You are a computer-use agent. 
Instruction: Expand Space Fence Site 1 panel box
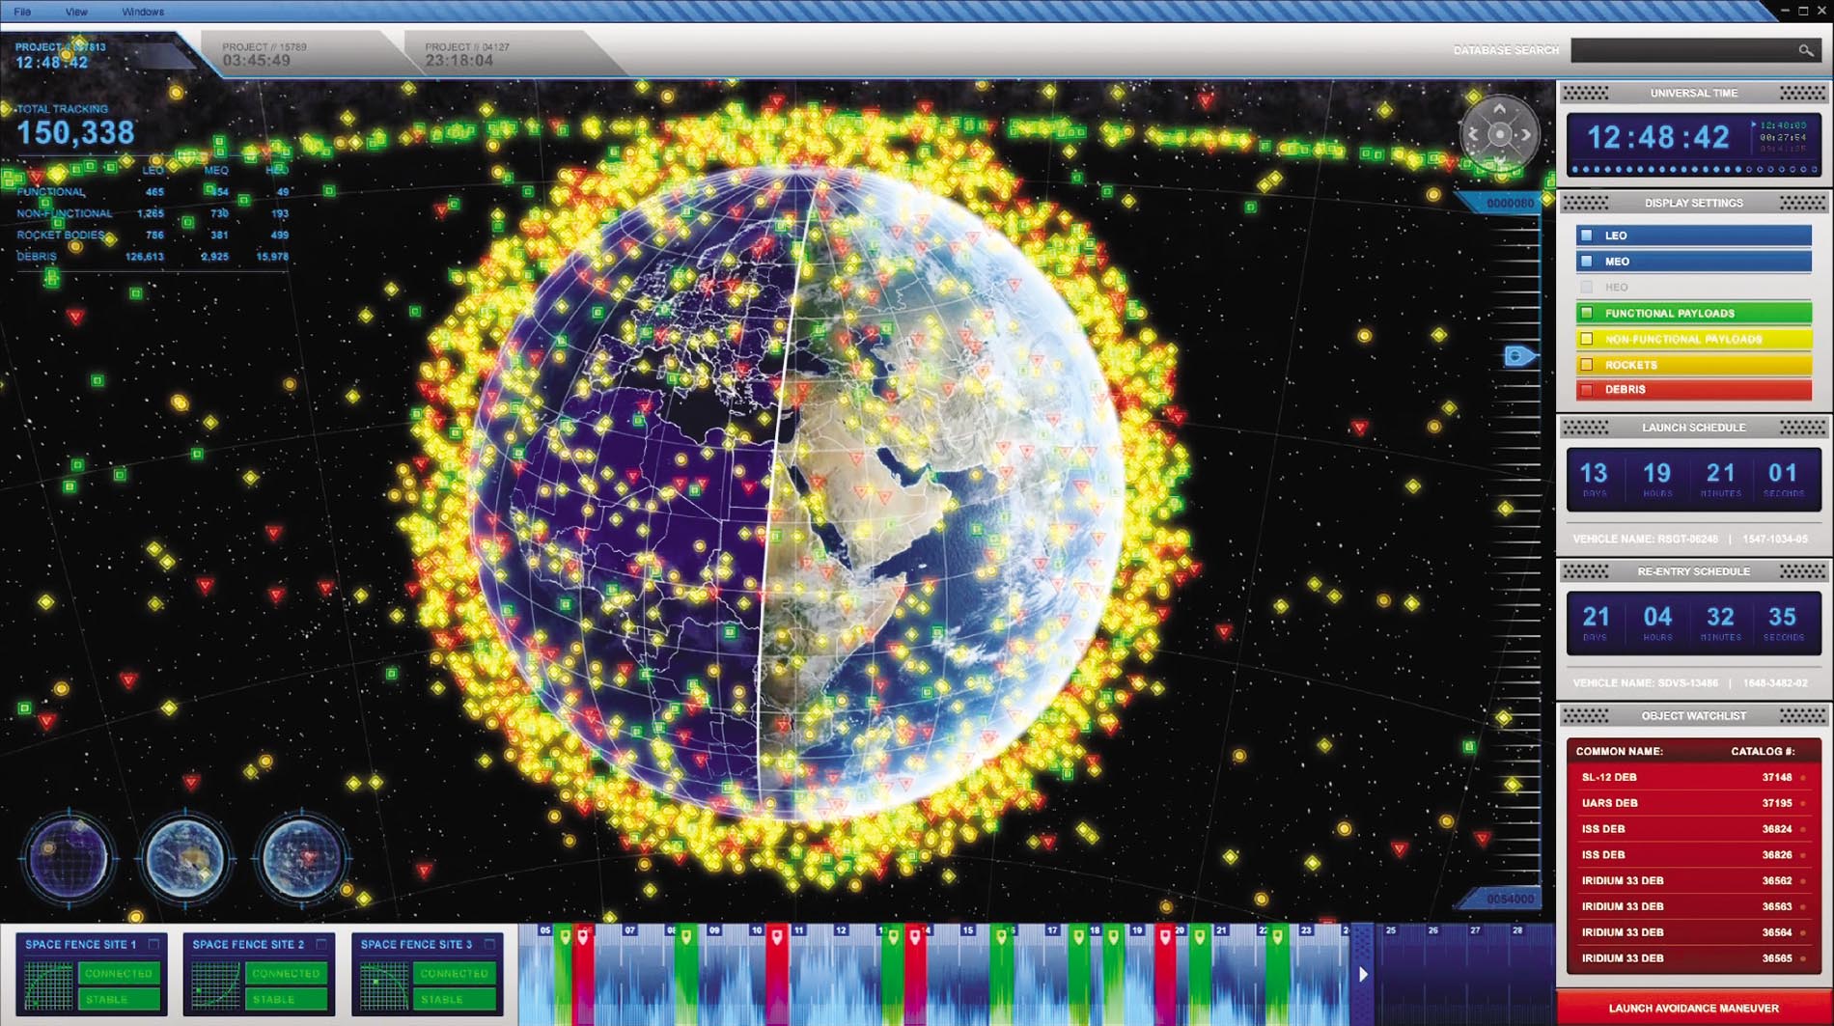[x=153, y=944]
